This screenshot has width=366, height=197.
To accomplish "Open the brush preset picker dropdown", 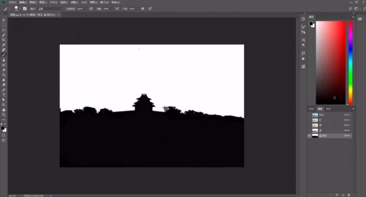I will pos(20,9).
